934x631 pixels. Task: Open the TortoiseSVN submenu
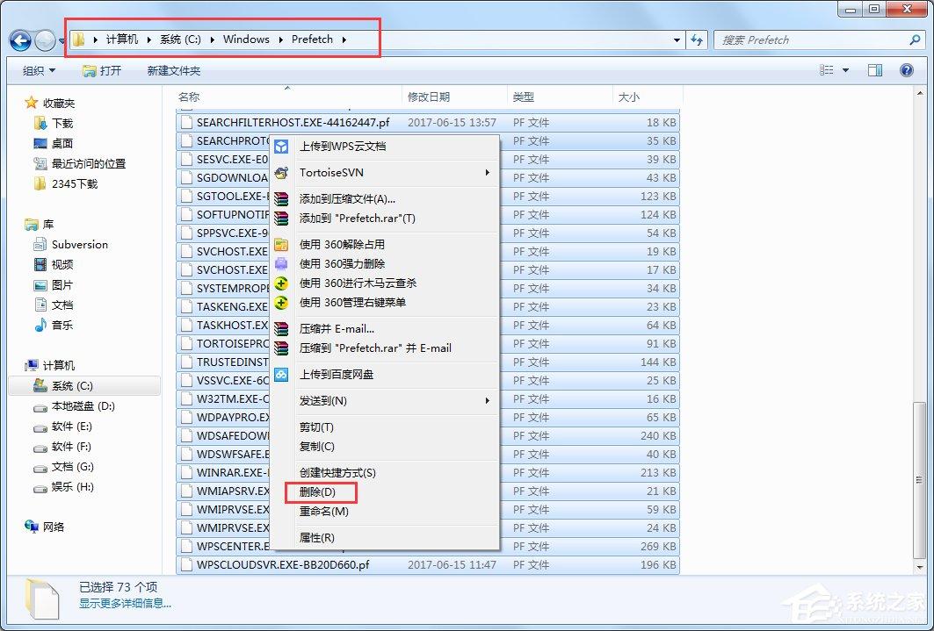click(x=386, y=173)
